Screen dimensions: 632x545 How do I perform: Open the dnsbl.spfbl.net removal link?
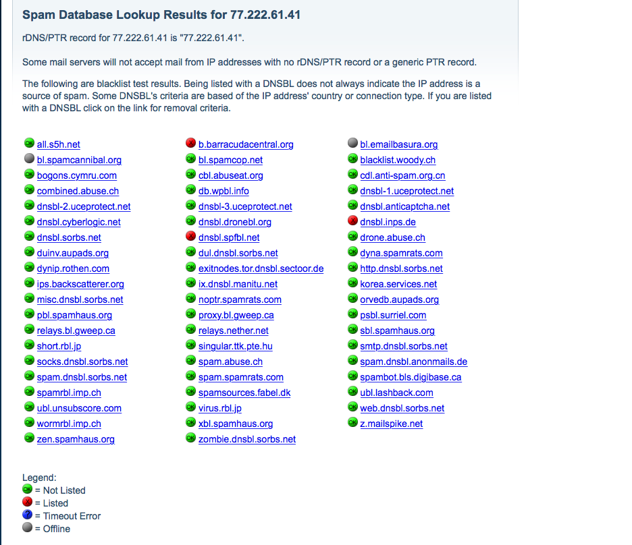229,237
